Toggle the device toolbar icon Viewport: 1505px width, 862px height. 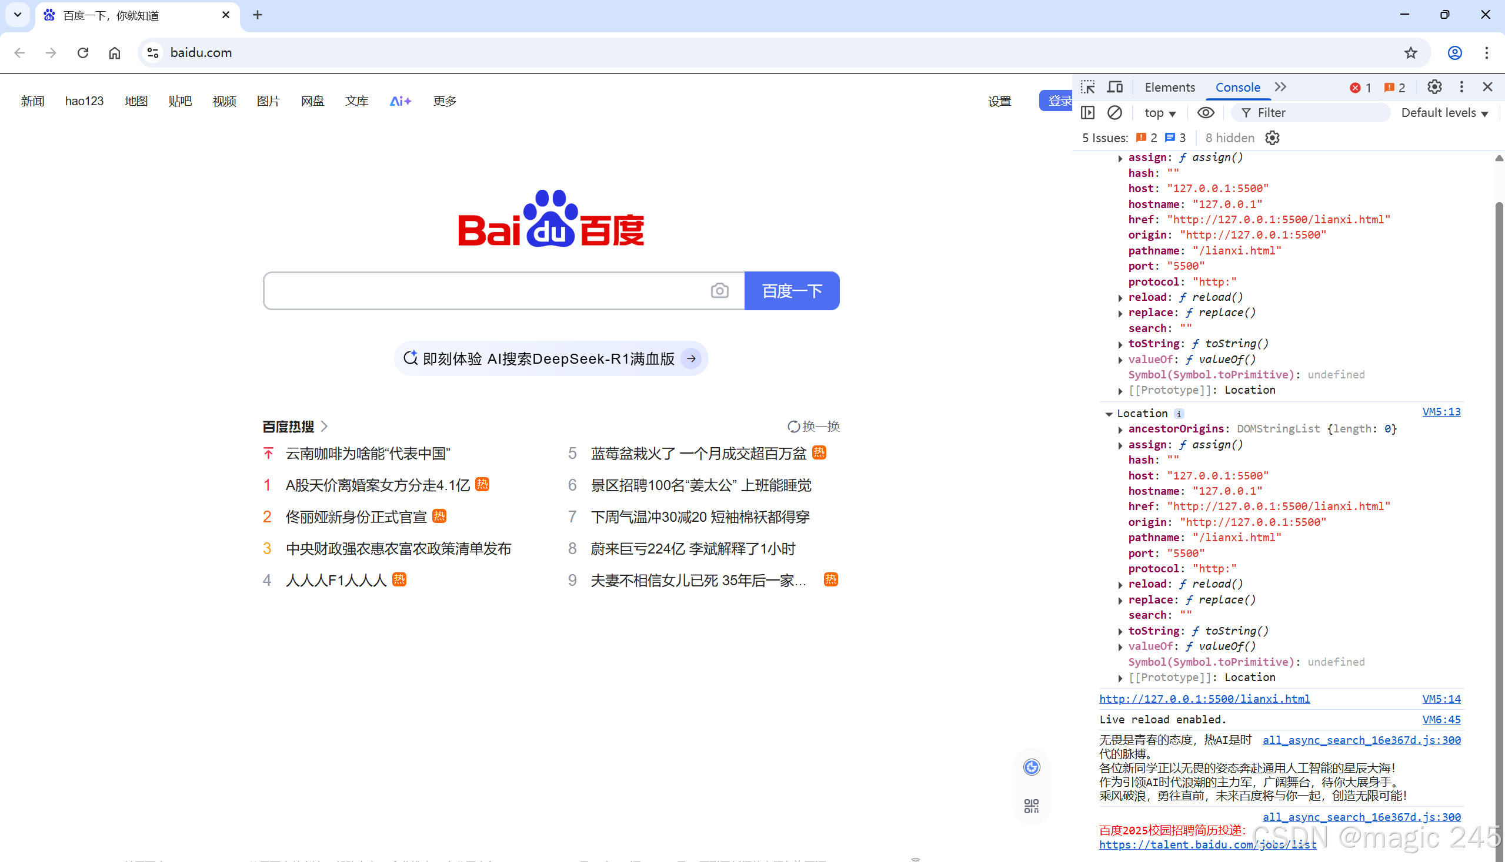coord(1115,87)
